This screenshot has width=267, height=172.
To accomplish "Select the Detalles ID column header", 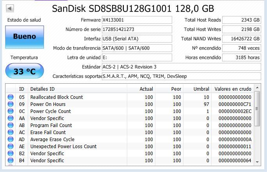I will pos(77,89).
